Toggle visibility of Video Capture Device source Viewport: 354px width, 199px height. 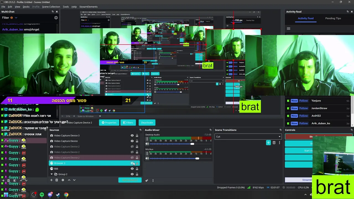(132, 141)
